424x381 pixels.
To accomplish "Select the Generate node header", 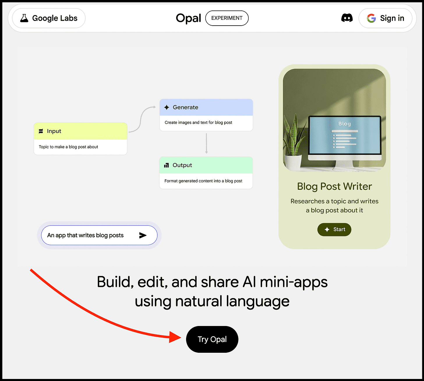I will point(206,107).
